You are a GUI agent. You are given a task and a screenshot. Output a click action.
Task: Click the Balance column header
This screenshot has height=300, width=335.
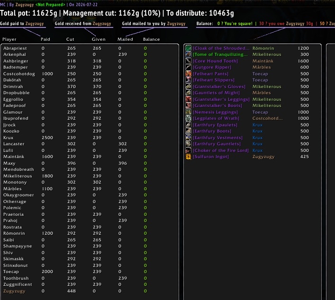point(151,39)
